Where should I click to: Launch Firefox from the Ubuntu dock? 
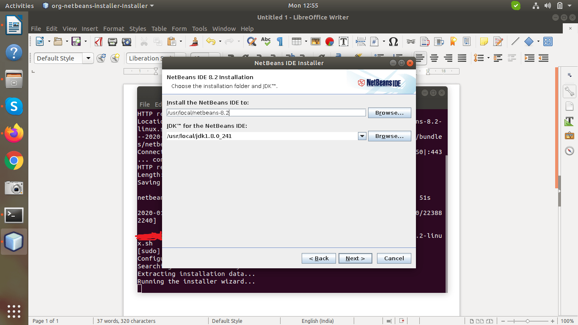point(14,134)
